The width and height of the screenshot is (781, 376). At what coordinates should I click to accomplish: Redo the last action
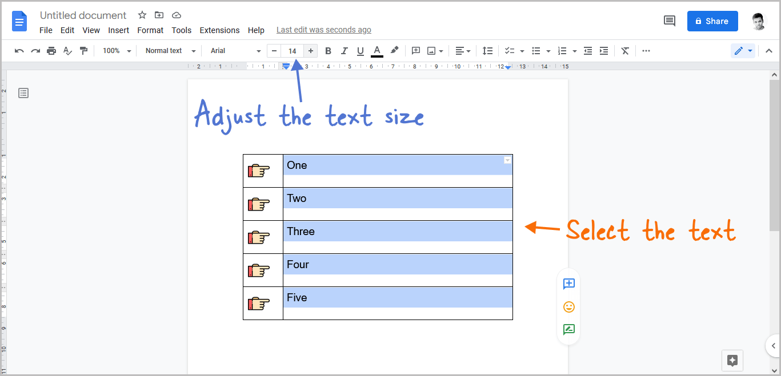(x=35, y=51)
